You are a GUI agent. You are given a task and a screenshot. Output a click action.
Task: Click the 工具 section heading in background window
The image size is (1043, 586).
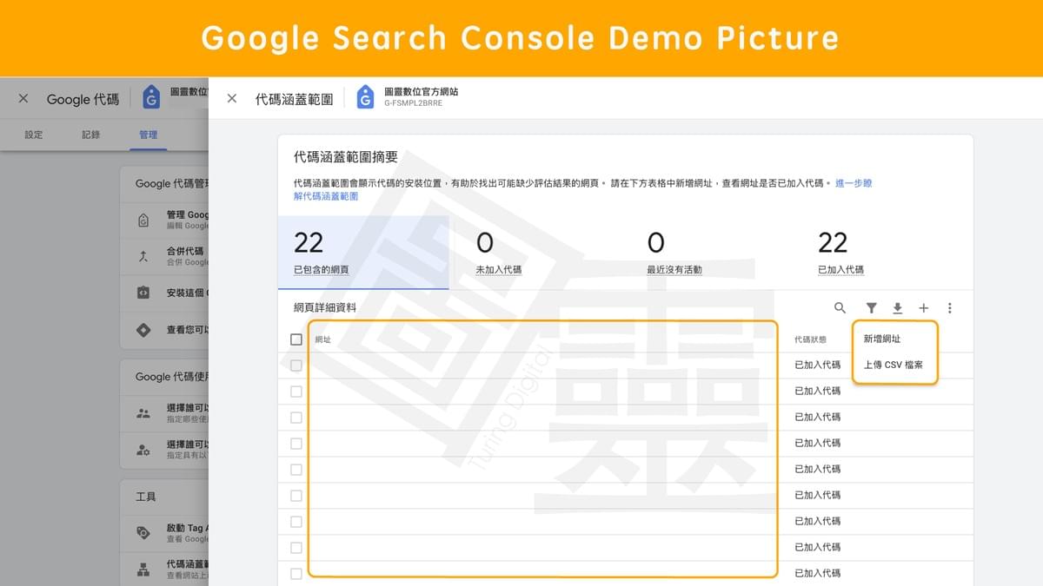146,497
